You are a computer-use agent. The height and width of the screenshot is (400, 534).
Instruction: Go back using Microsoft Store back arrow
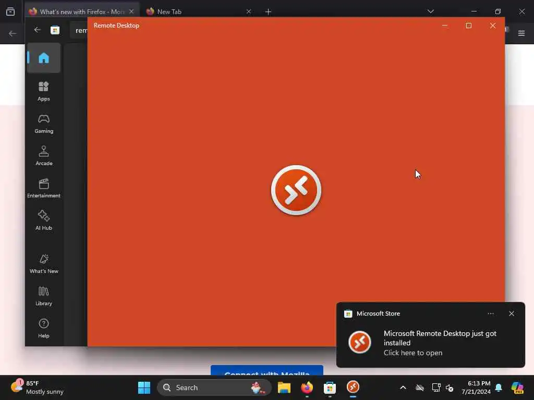[x=38, y=30]
